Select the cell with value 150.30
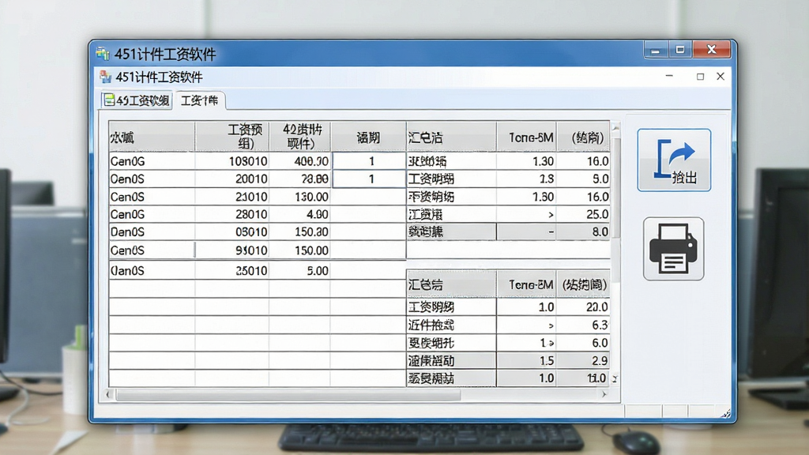809x455 pixels. tap(300, 231)
